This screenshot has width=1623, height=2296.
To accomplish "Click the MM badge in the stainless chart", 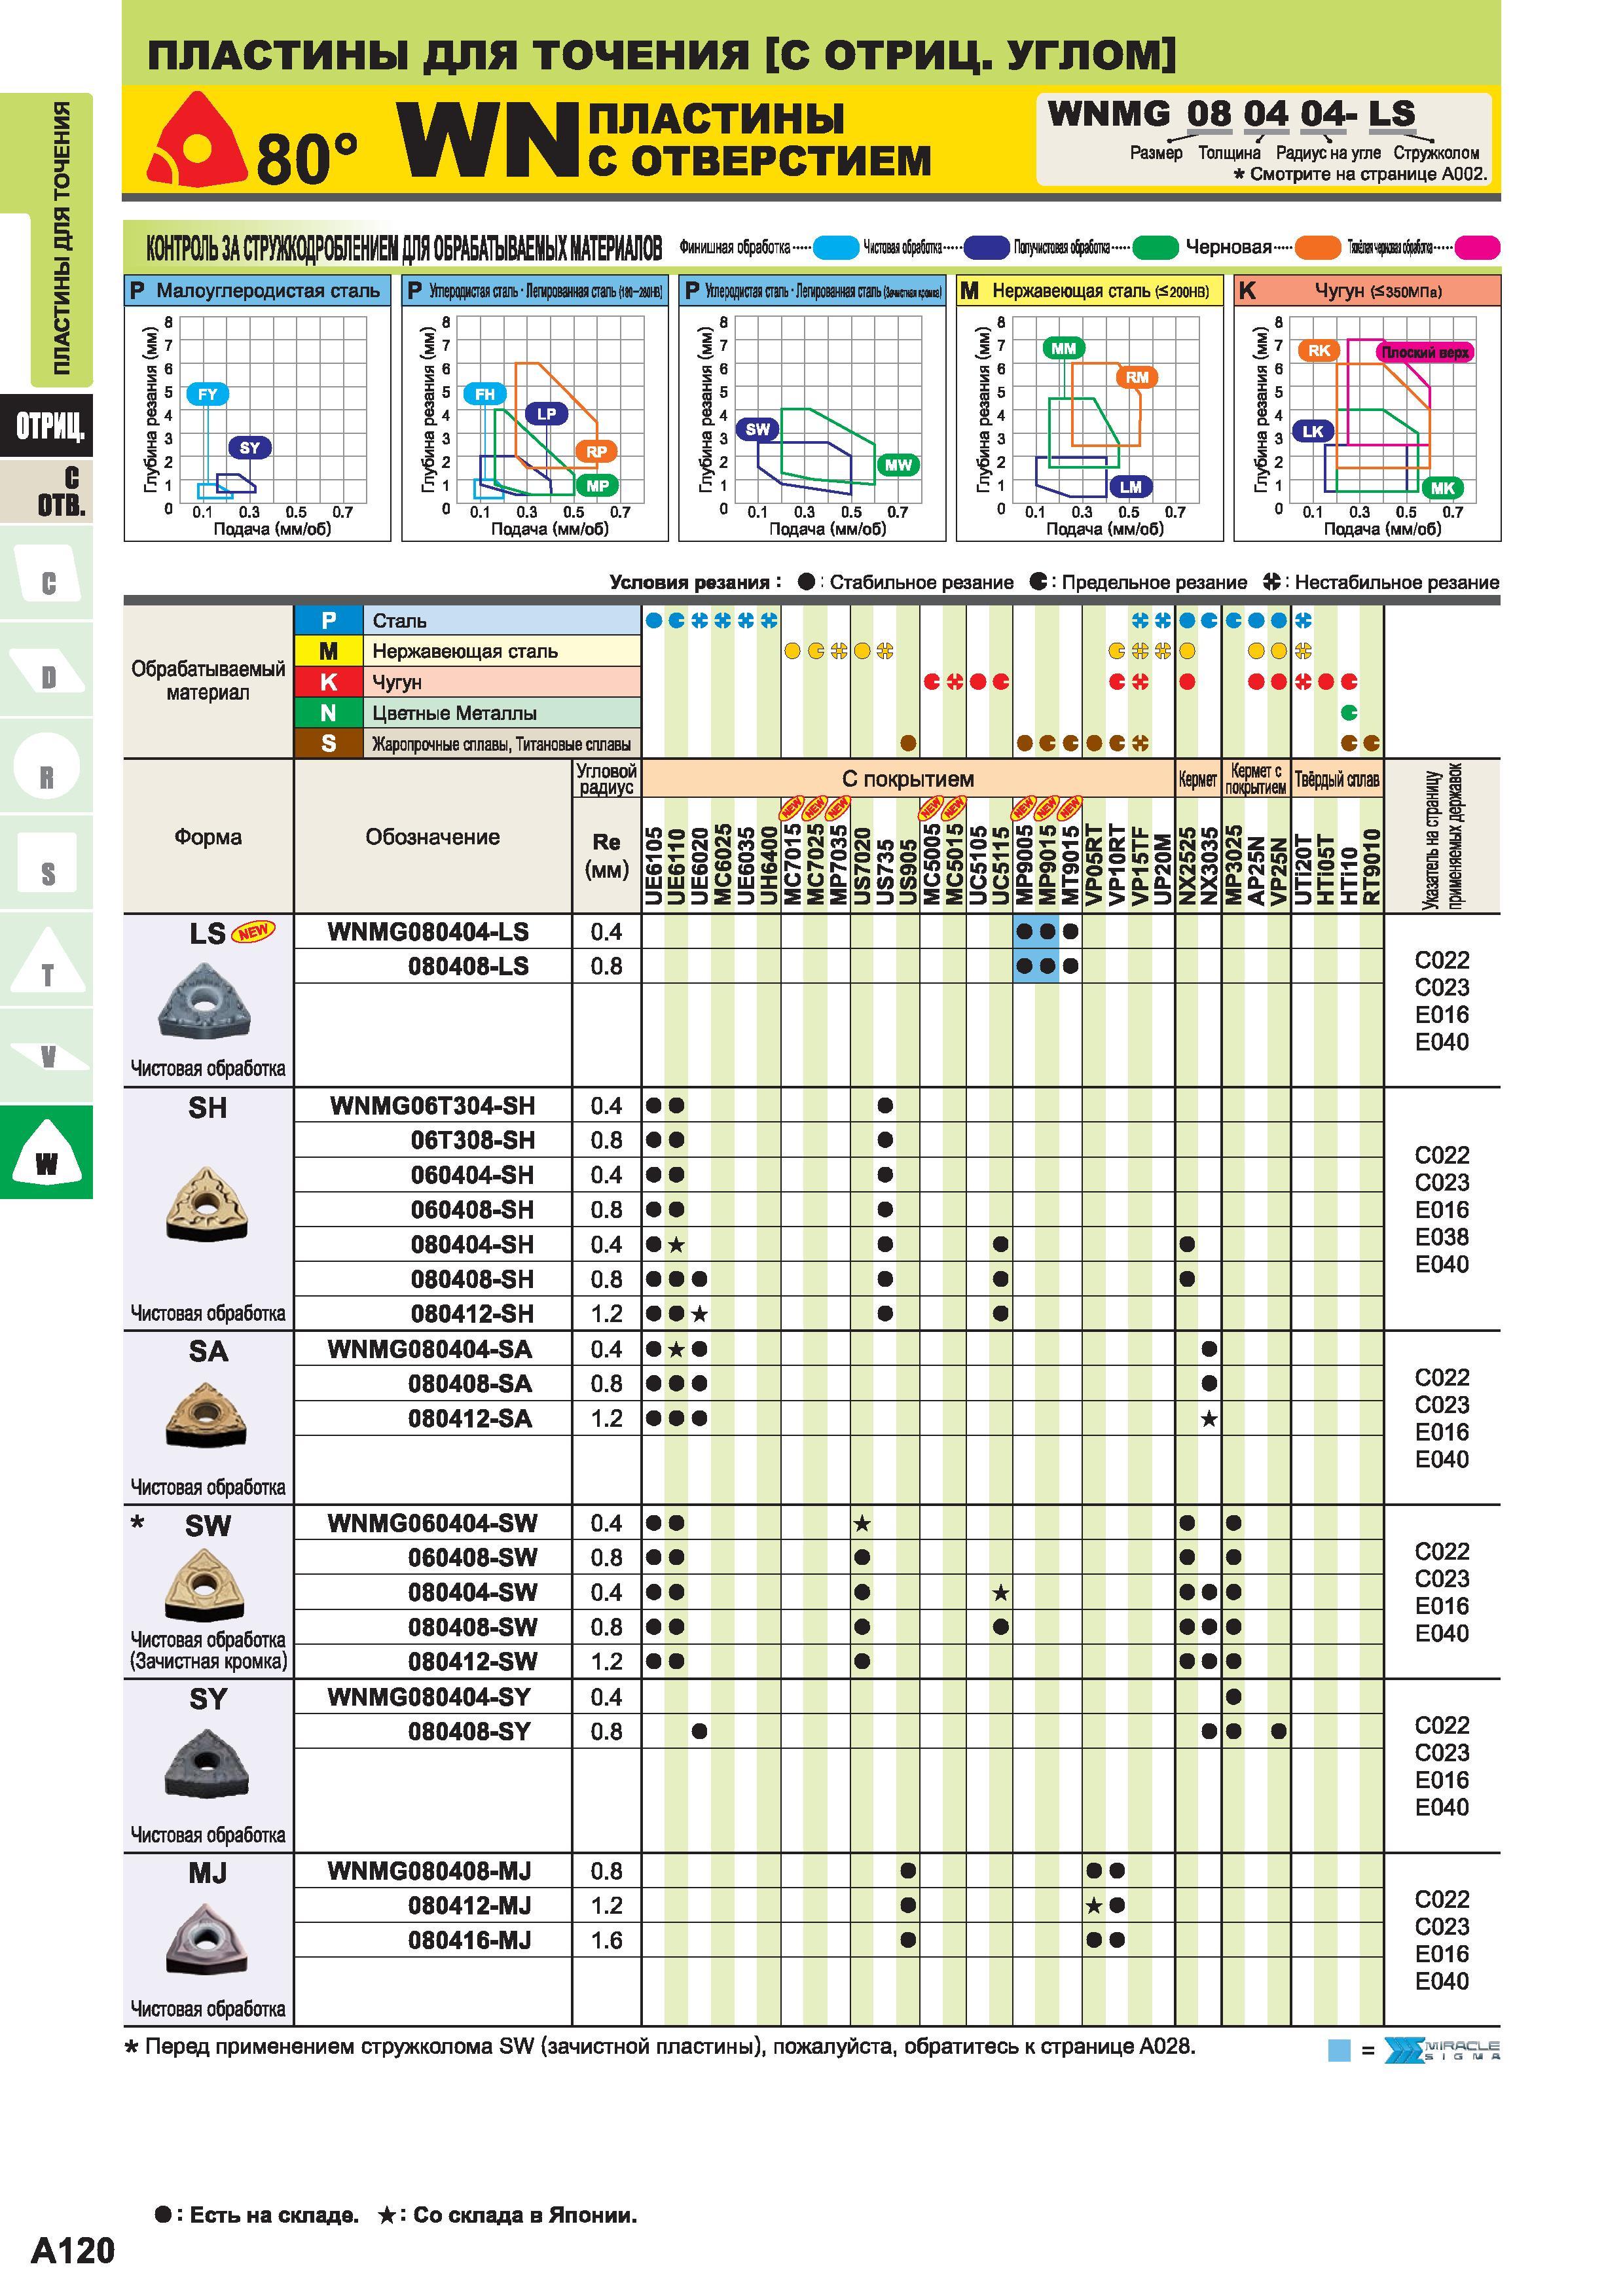I will [x=1063, y=348].
